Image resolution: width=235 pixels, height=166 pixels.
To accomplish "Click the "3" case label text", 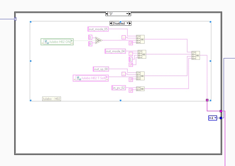I will click(111, 14).
